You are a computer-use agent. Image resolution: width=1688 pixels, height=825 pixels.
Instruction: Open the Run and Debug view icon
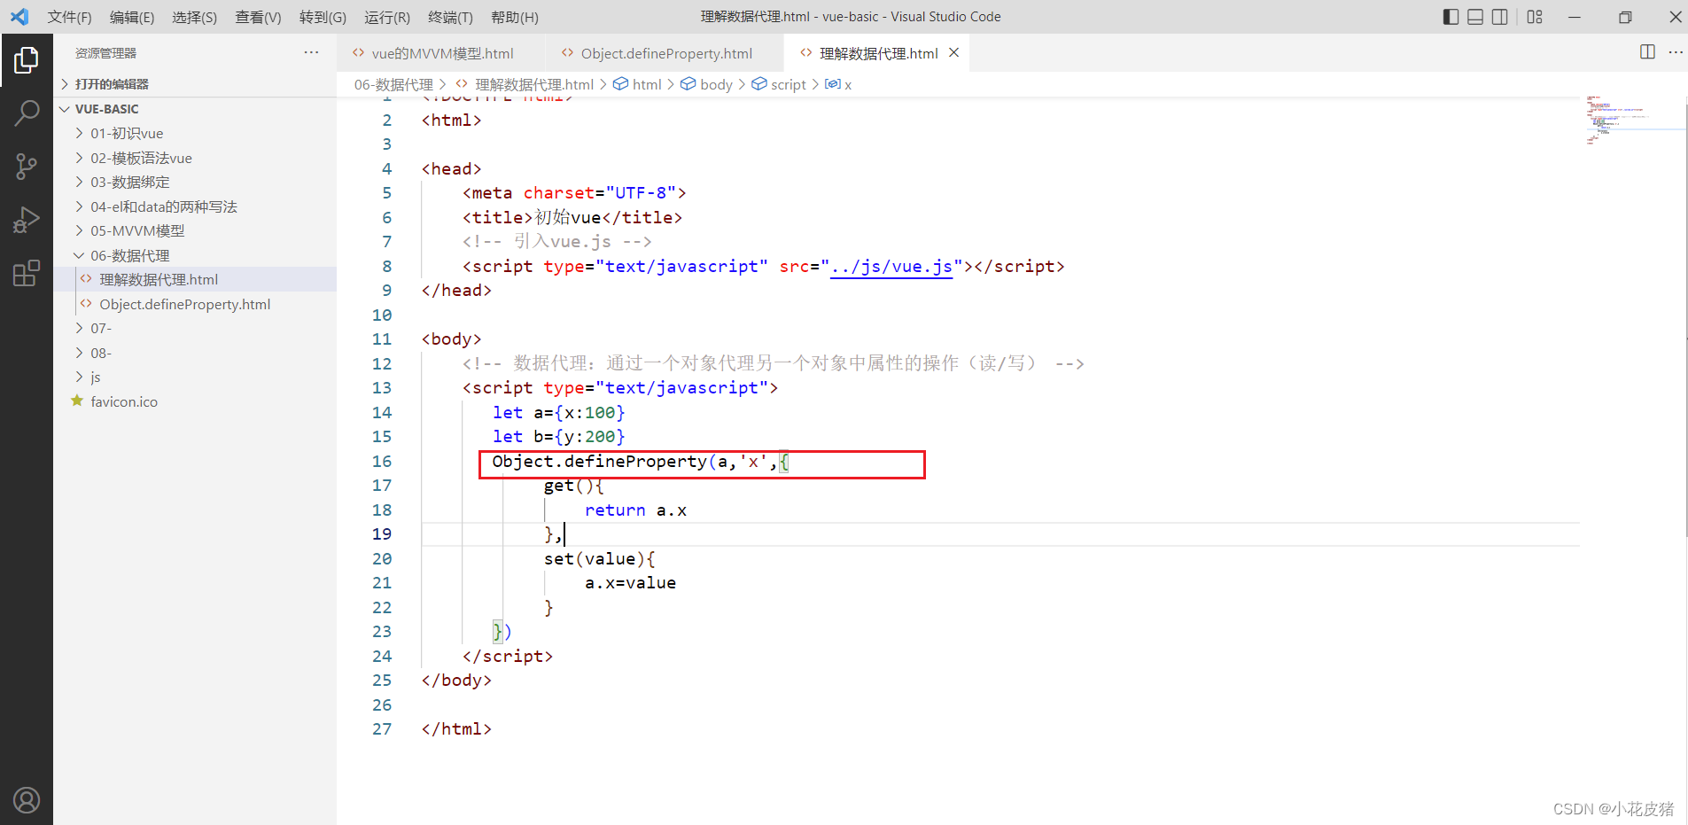(27, 220)
